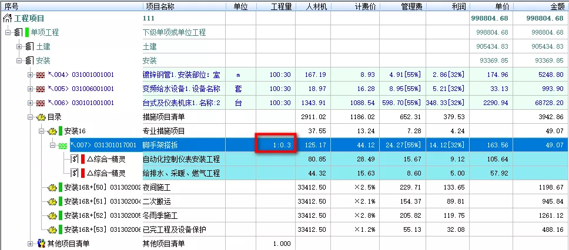Image resolution: width=569 pixels, height=250 pixels.
Task: Collapse the 单项工程 tree node
Action: 8,33
